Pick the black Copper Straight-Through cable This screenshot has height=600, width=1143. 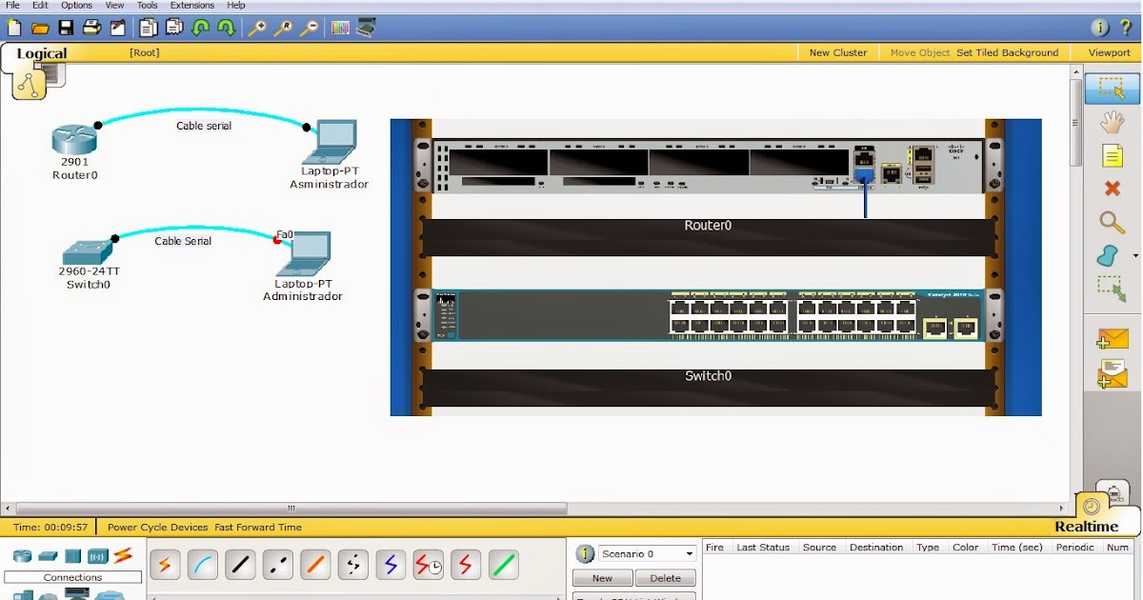pos(240,565)
